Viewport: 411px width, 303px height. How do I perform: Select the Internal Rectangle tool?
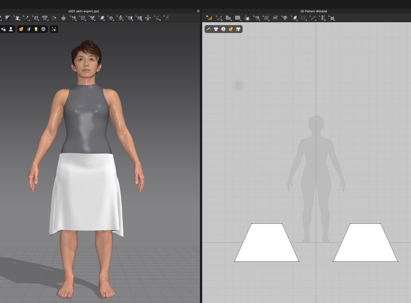[238, 18]
